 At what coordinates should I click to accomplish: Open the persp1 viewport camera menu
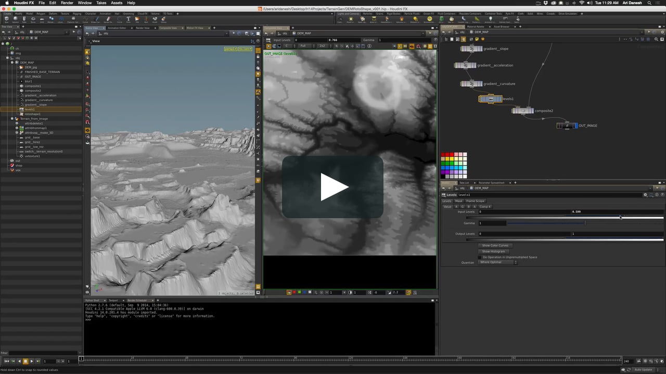coord(230,49)
